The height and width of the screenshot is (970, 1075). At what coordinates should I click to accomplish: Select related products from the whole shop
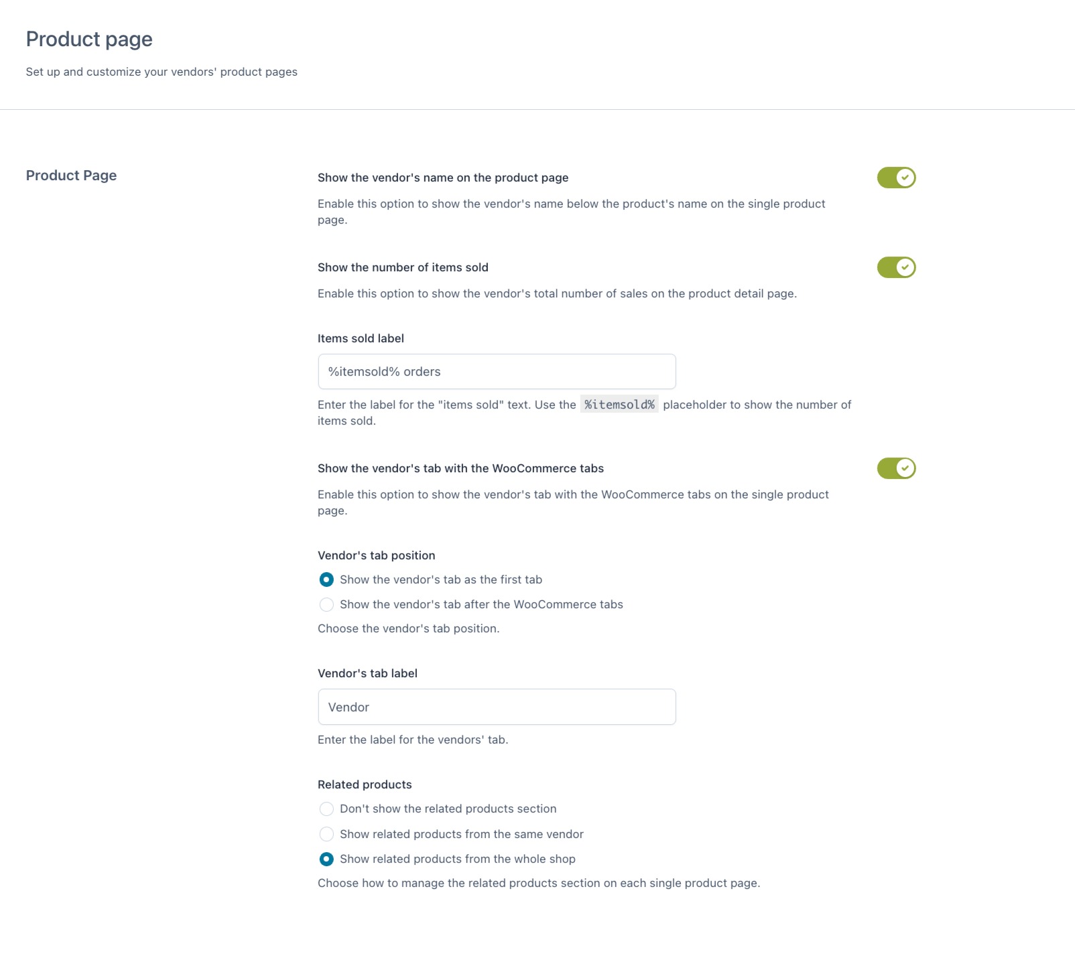(326, 859)
